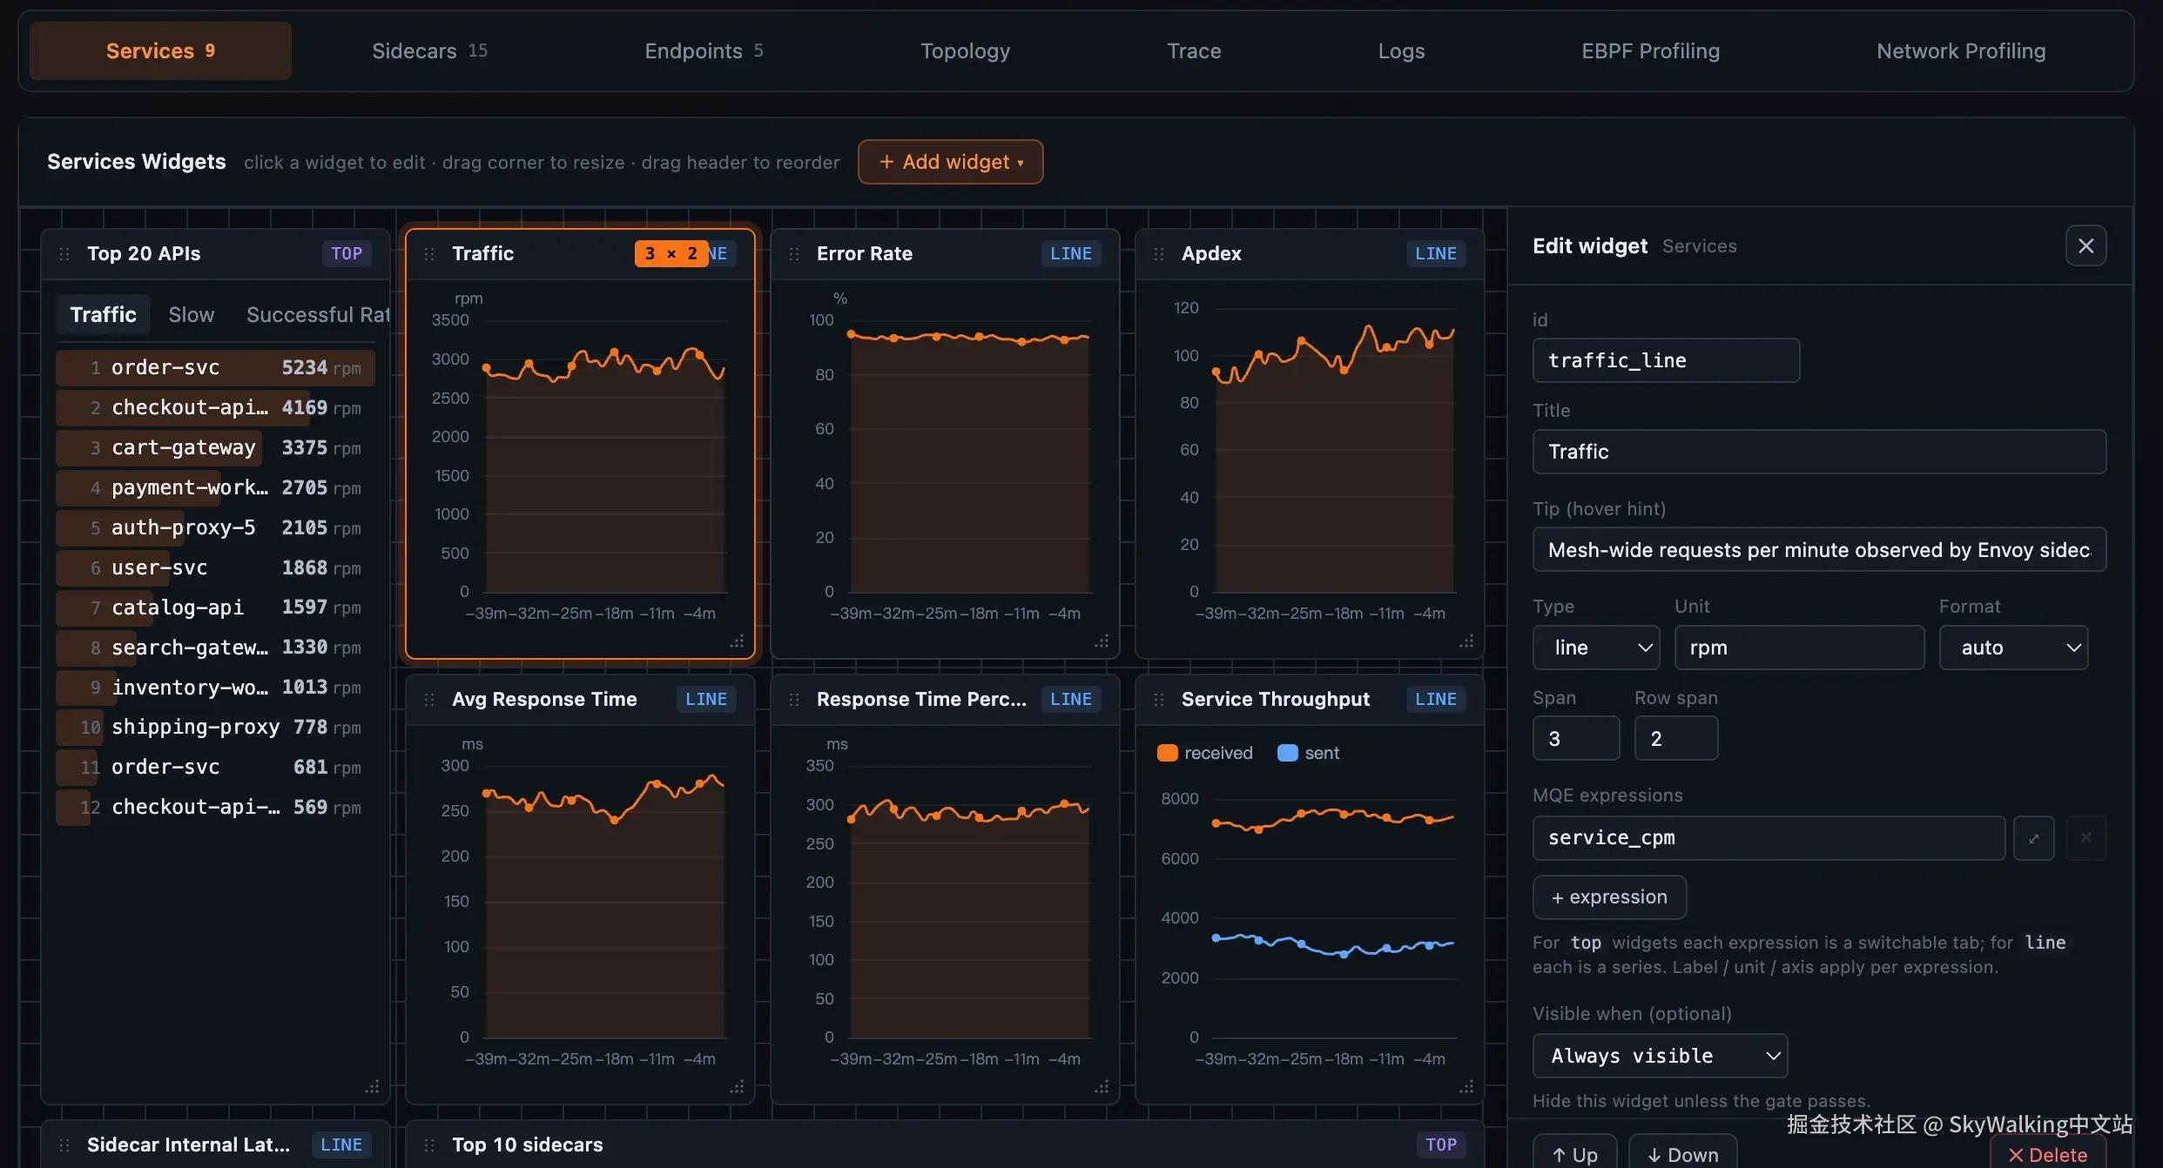Image resolution: width=2163 pixels, height=1168 pixels.
Task: Click the order-svc row with 5234 rpm
Action: 215,367
